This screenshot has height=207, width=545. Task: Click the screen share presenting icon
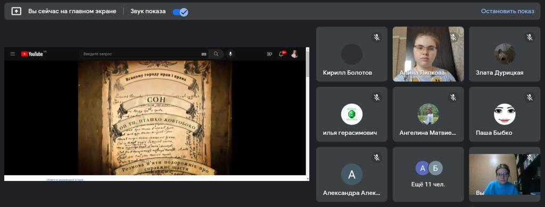[16, 11]
